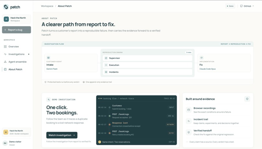Select the Customer Agent Intake card

point(71,63)
